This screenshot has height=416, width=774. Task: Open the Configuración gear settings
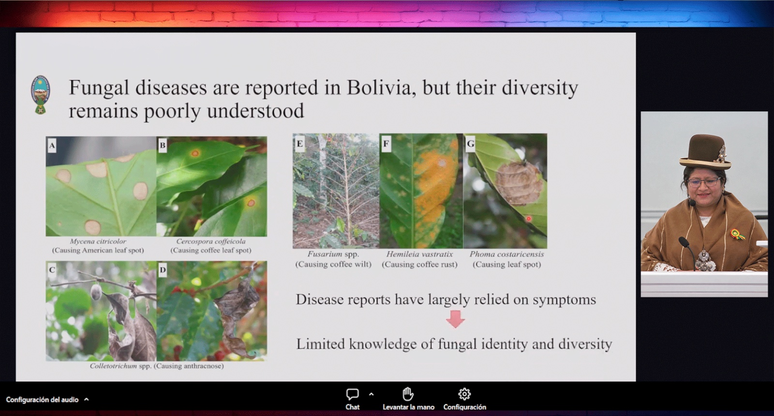tap(464, 399)
